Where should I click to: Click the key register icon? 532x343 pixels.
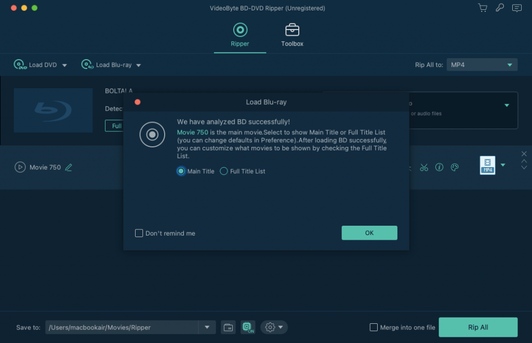point(499,8)
